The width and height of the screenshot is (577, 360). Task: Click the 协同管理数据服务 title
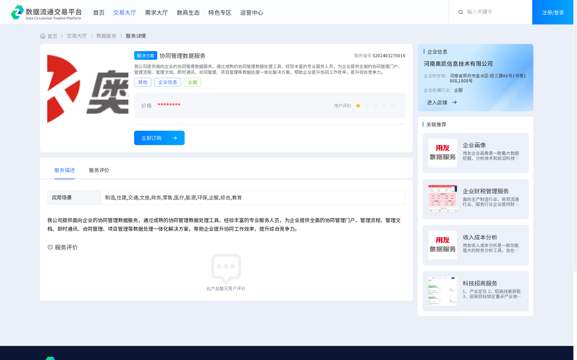point(182,56)
